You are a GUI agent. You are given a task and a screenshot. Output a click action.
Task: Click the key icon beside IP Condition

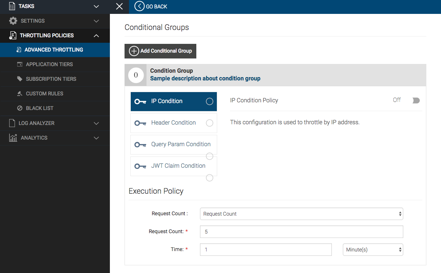(140, 101)
